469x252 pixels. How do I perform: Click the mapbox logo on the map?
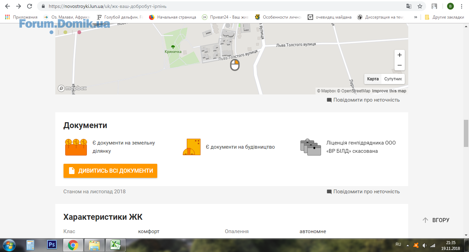click(72, 88)
